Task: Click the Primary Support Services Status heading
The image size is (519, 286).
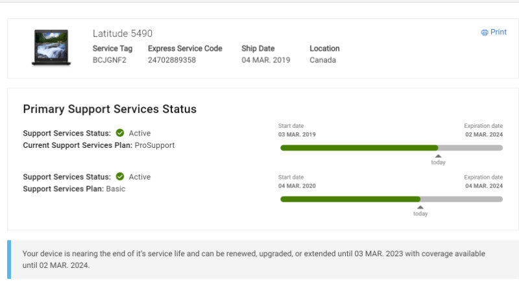Action: [110, 109]
